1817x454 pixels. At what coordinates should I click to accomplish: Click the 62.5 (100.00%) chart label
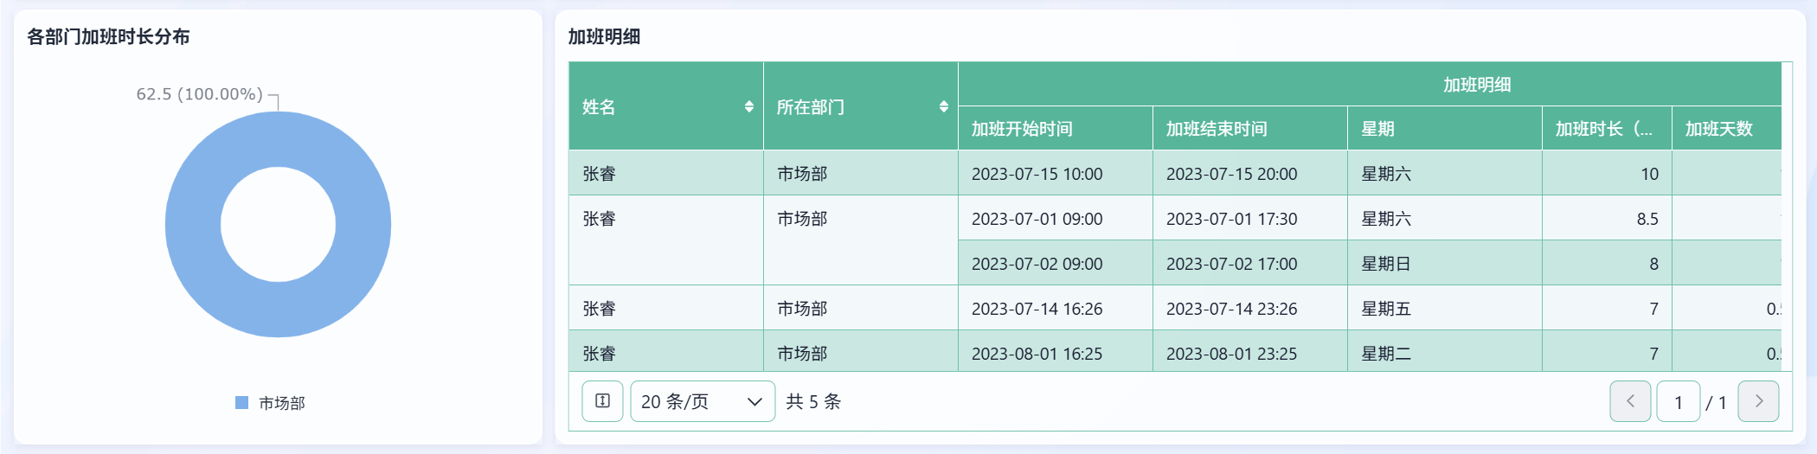pyautogui.click(x=199, y=93)
